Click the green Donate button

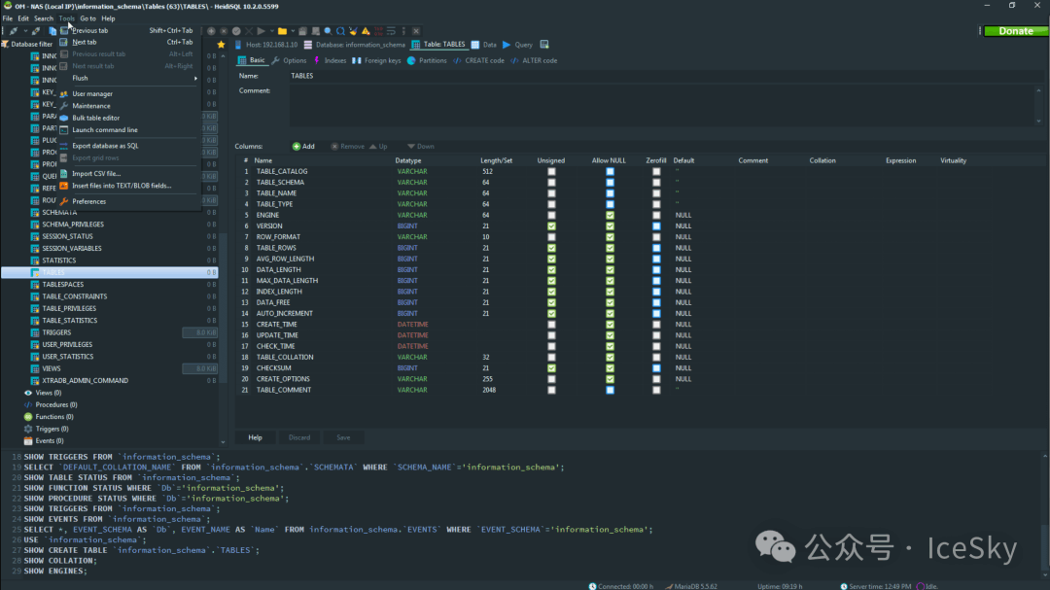1016,31
